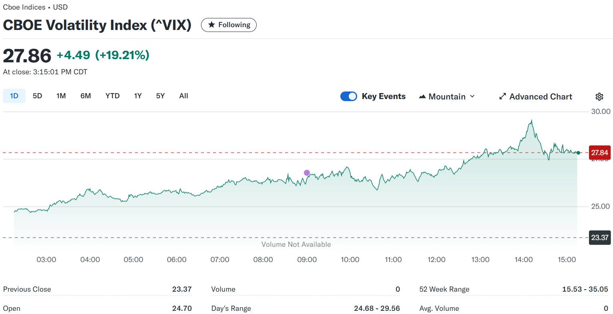Switch to the 5D time range
Viewport: 613px width, 314px height.
[x=37, y=96]
